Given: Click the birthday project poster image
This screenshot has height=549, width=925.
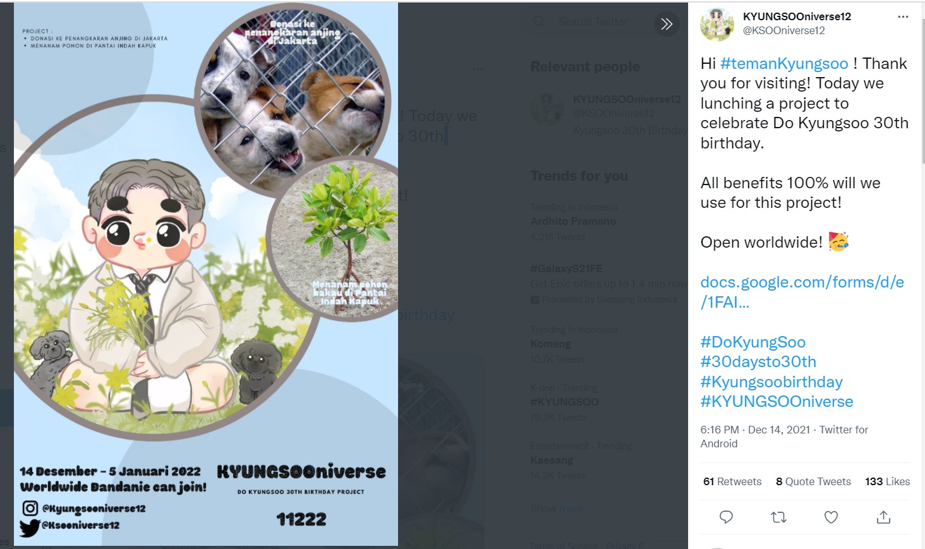Looking at the screenshot, I should 206,274.
